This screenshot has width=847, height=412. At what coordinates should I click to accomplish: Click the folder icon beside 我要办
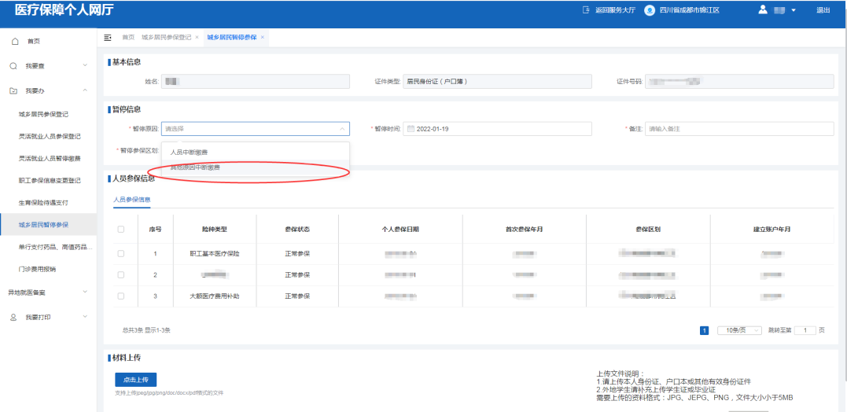[13, 90]
